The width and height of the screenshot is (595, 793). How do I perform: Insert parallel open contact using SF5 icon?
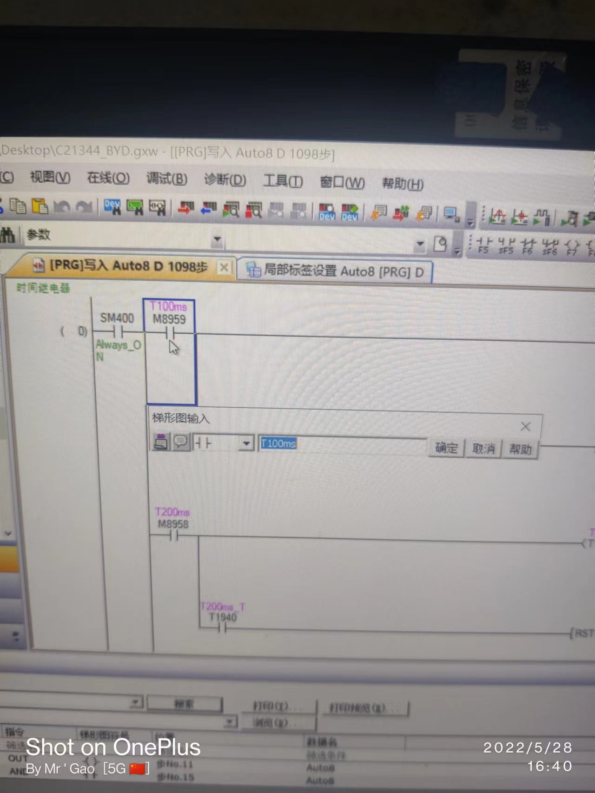pyautogui.click(x=506, y=245)
